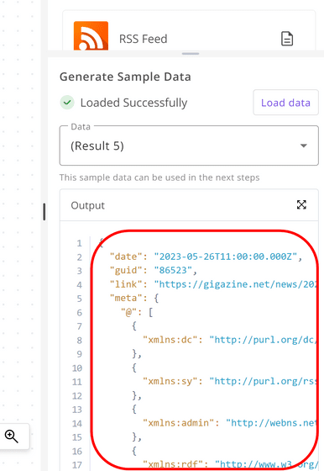Select the Data field showing (Result 5)

click(x=189, y=146)
